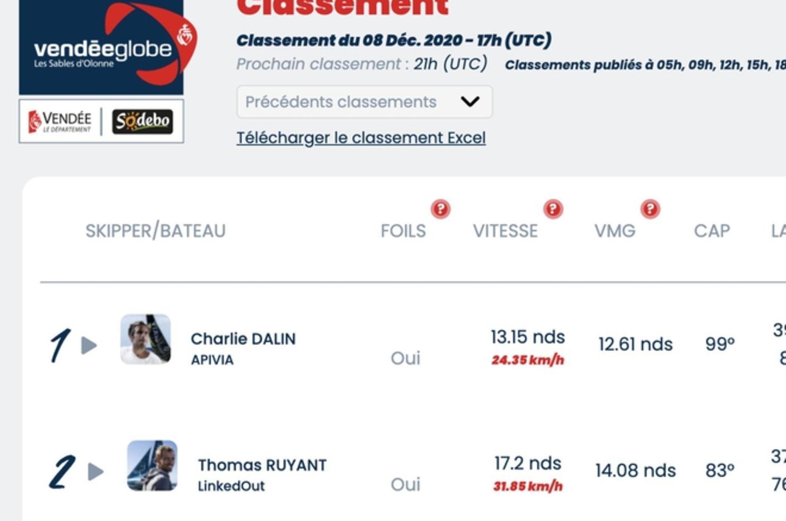Expand Charlie DALIN's row with the triangle arrow
786x521 pixels.
pyautogui.click(x=89, y=346)
